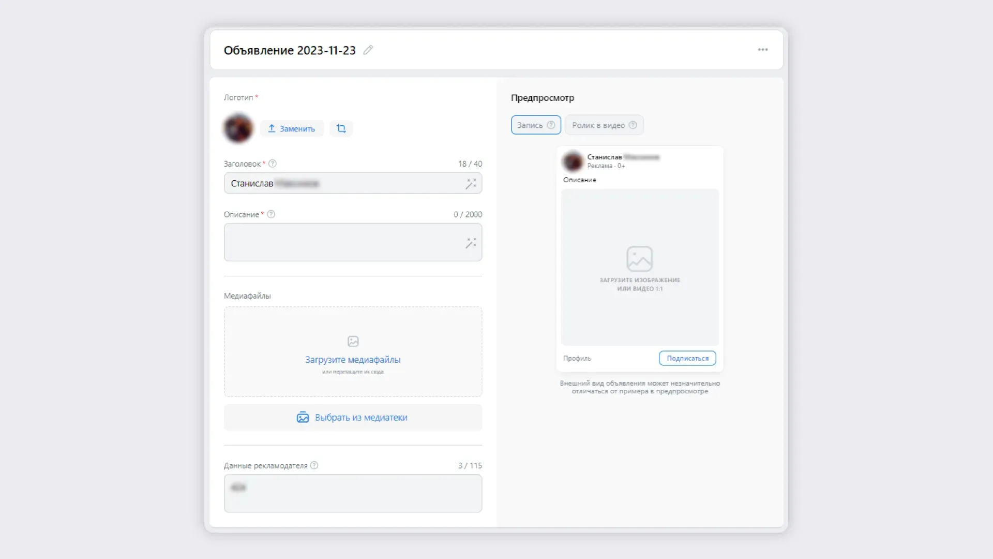
Task: Click the Загрузите медиафайлы upload link
Action: [x=353, y=360]
